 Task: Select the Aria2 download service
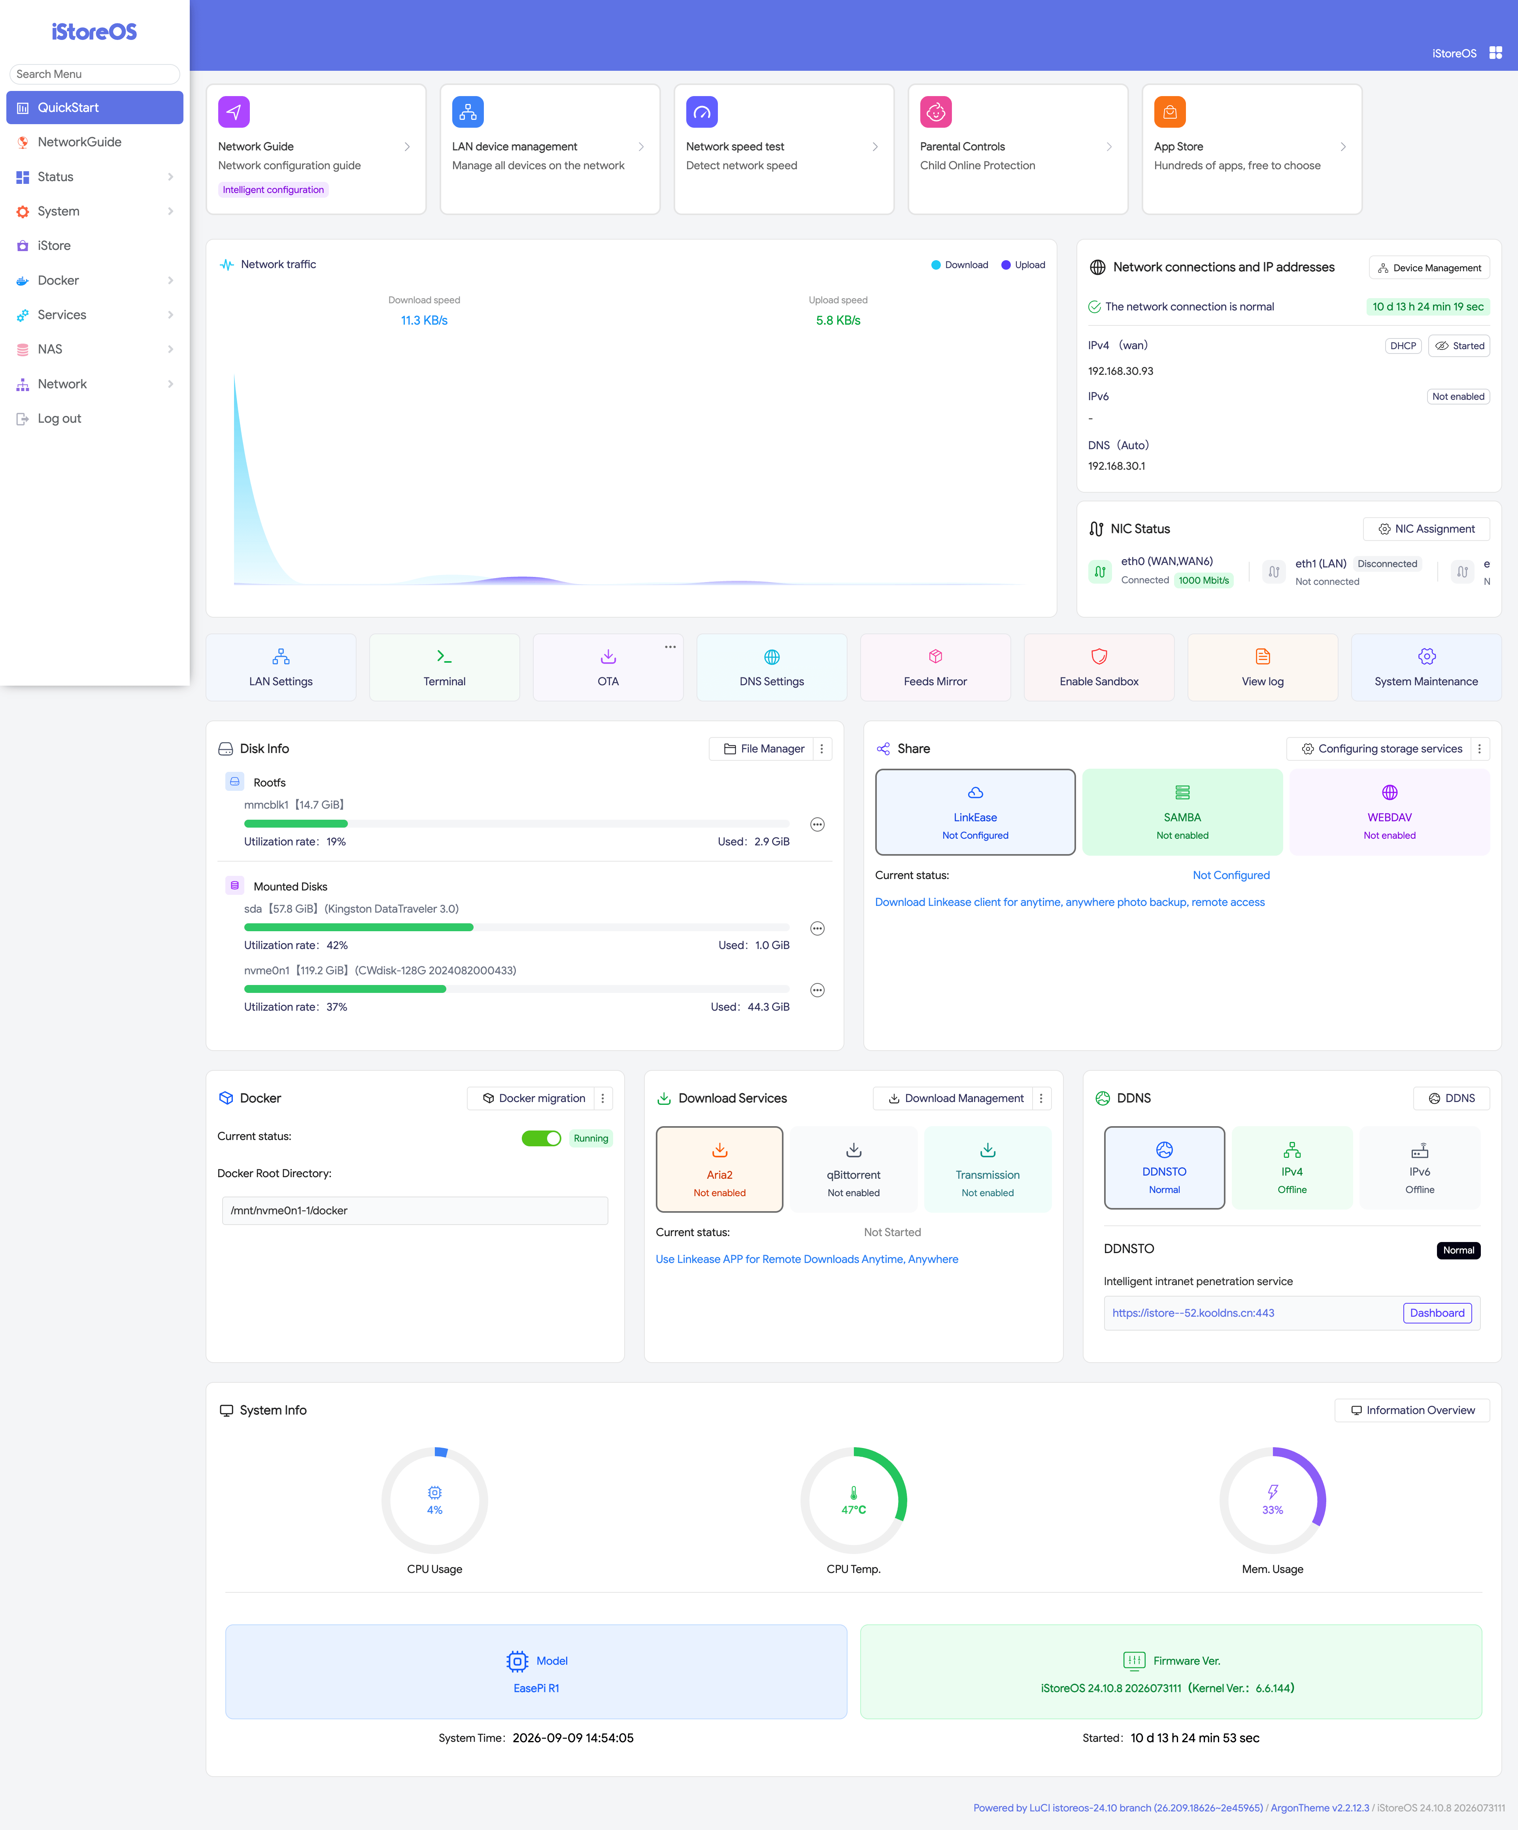(720, 1170)
